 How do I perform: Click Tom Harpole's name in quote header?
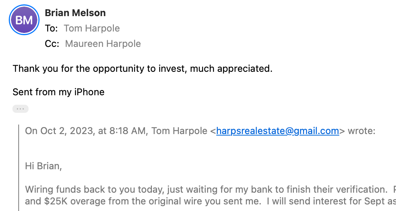pos(179,131)
